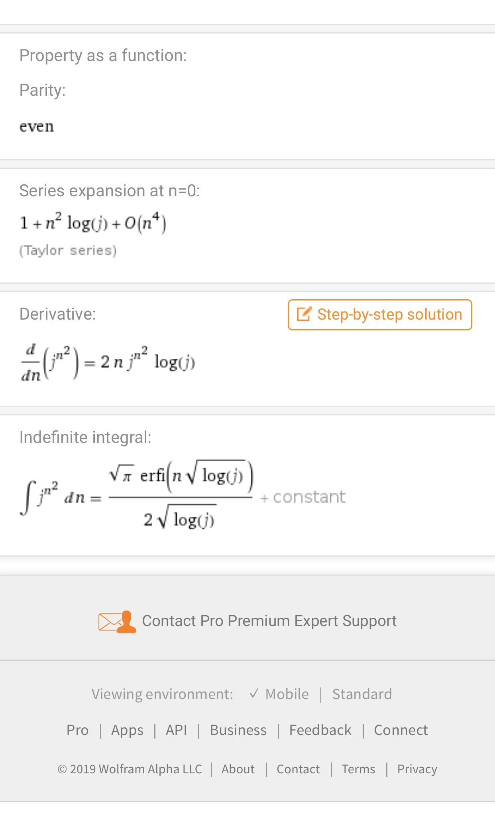Screen dimensions: 495x818
Task: Open the Apps footer link
Action: click(127, 730)
